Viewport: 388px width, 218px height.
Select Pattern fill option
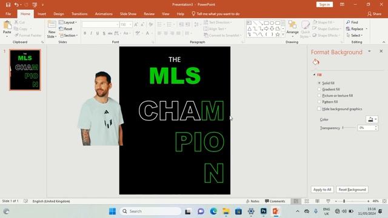[x=319, y=102]
